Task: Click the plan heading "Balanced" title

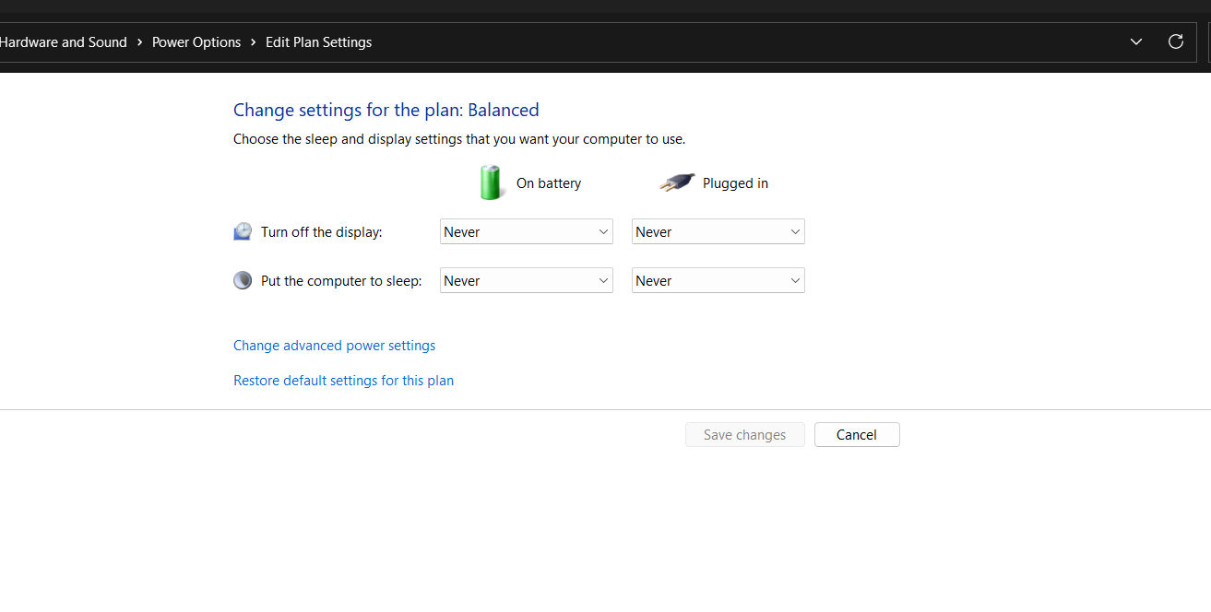Action: click(386, 111)
